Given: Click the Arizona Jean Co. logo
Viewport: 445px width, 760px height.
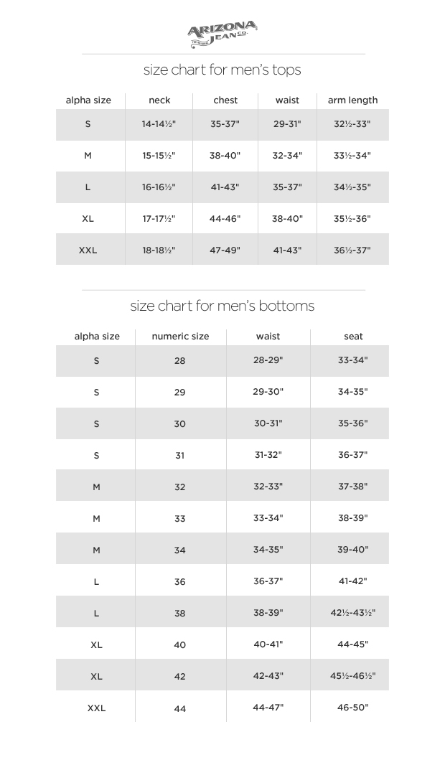Looking at the screenshot, I should (222, 34).
